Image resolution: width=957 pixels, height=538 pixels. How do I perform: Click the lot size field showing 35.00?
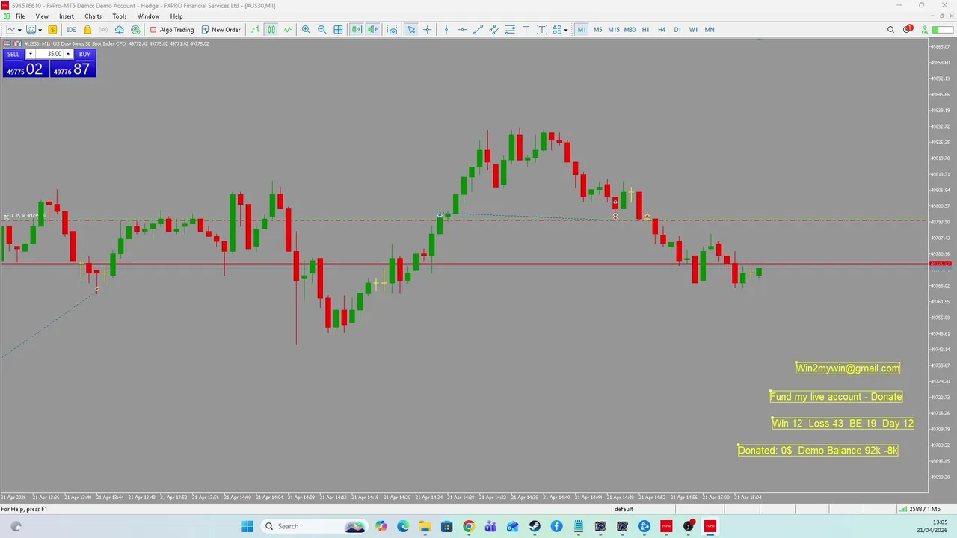pyautogui.click(x=51, y=54)
